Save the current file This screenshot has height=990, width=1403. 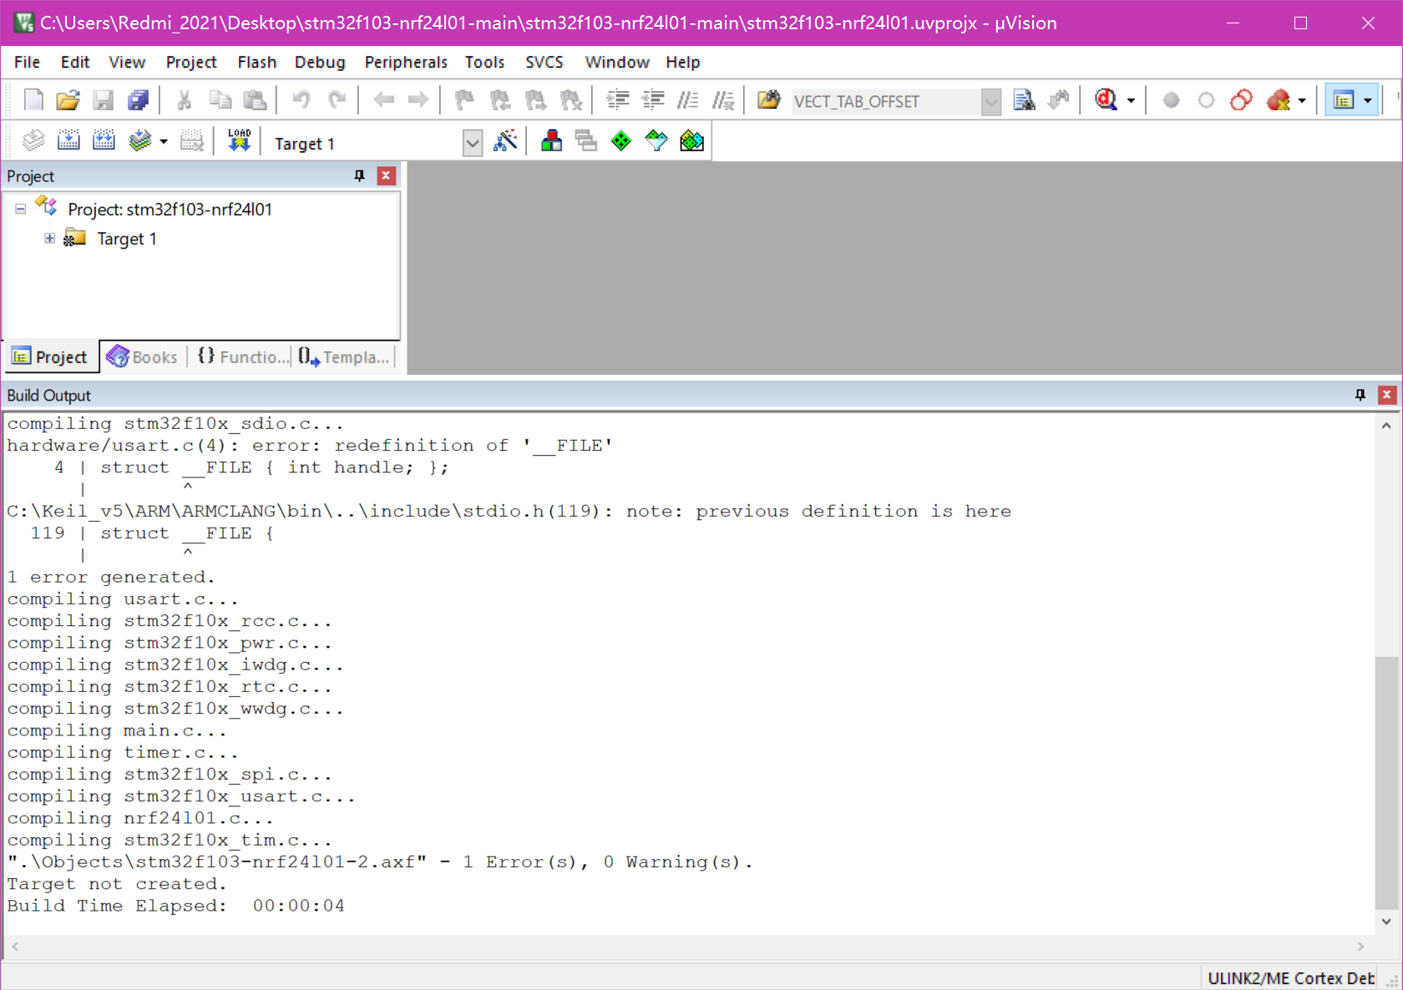click(103, 100)
